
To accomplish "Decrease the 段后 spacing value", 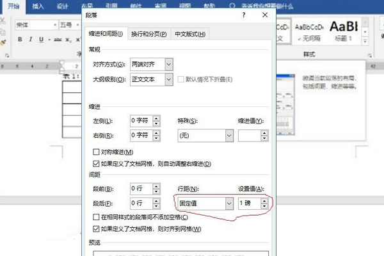I will 156,206.
